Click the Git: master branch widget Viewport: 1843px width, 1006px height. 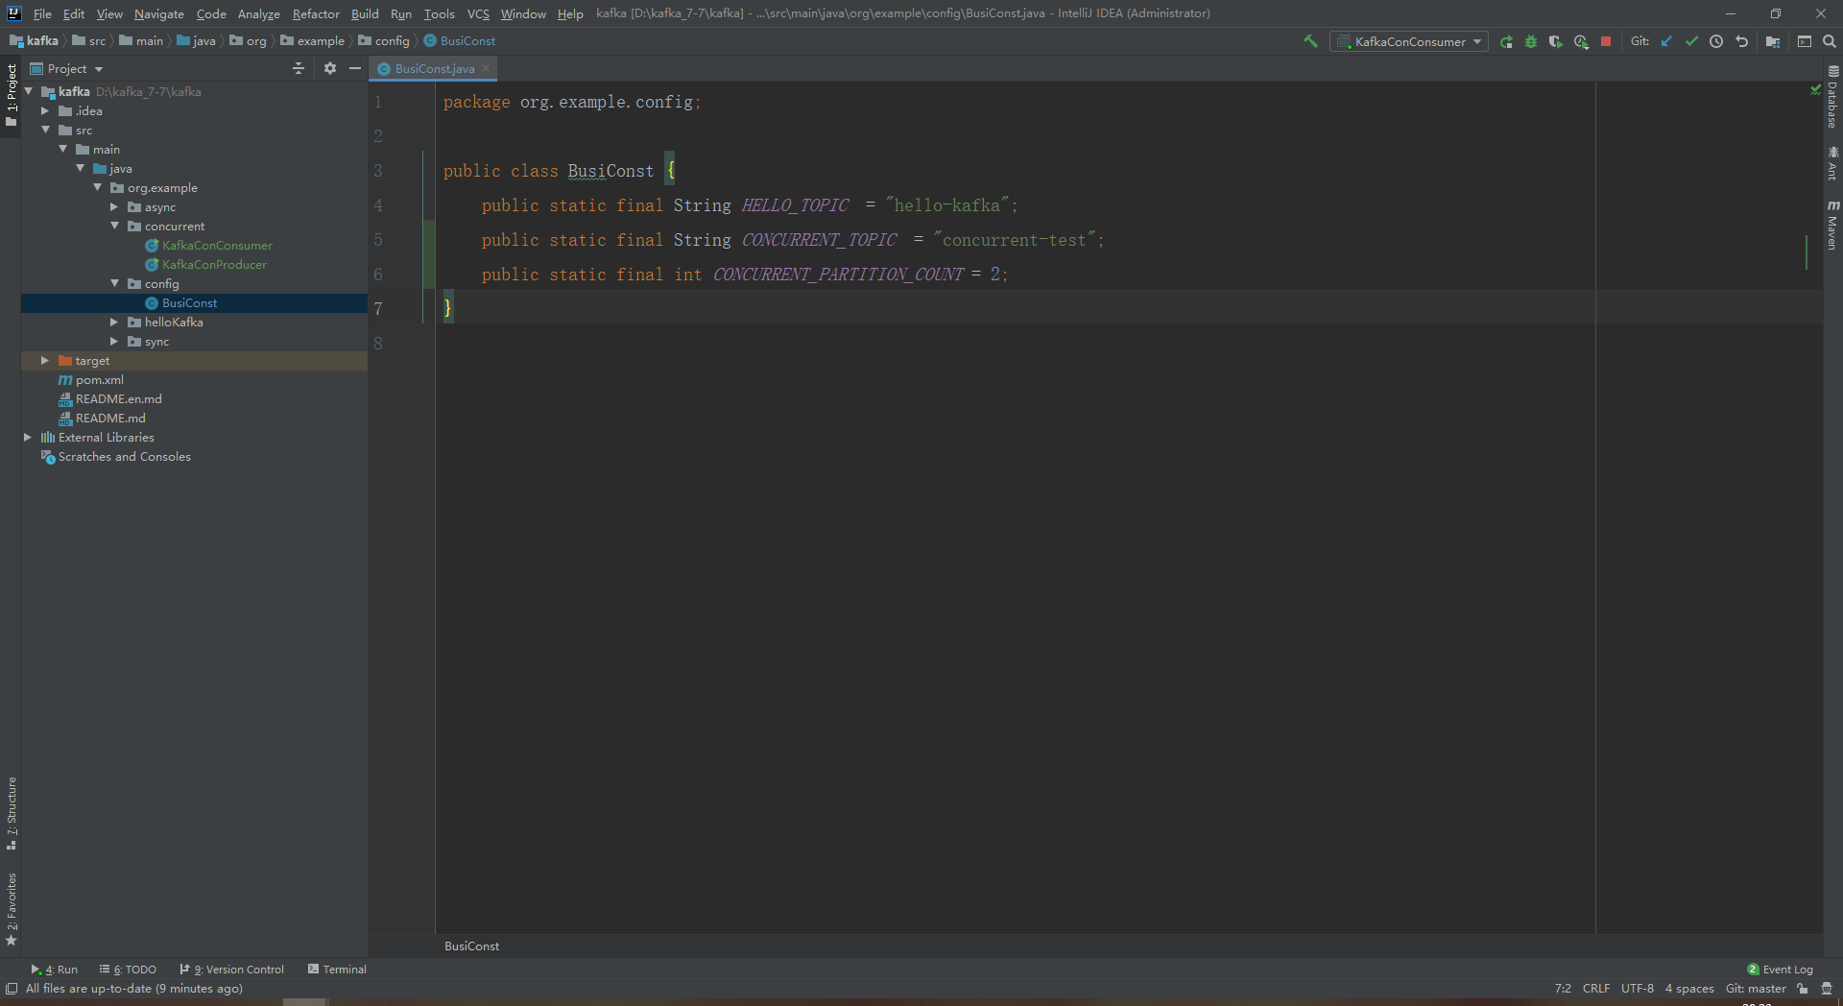click(x=1756, y=989)
